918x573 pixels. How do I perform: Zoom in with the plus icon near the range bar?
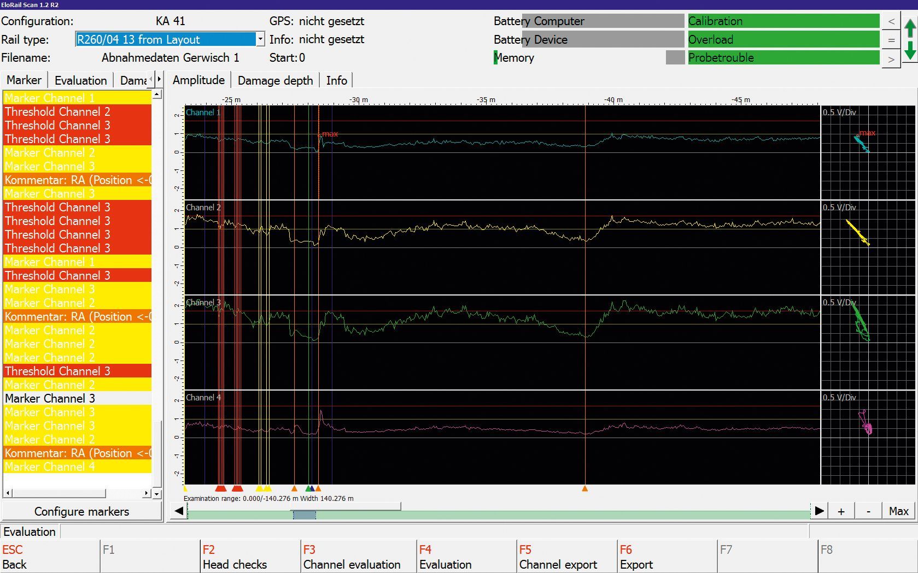pyautogui.click(x=841, y=511)
